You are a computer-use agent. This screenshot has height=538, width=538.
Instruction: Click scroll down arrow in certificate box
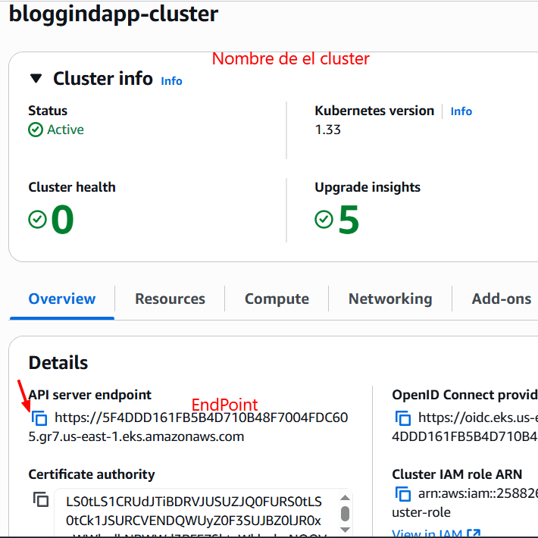(x=346, y=530)
